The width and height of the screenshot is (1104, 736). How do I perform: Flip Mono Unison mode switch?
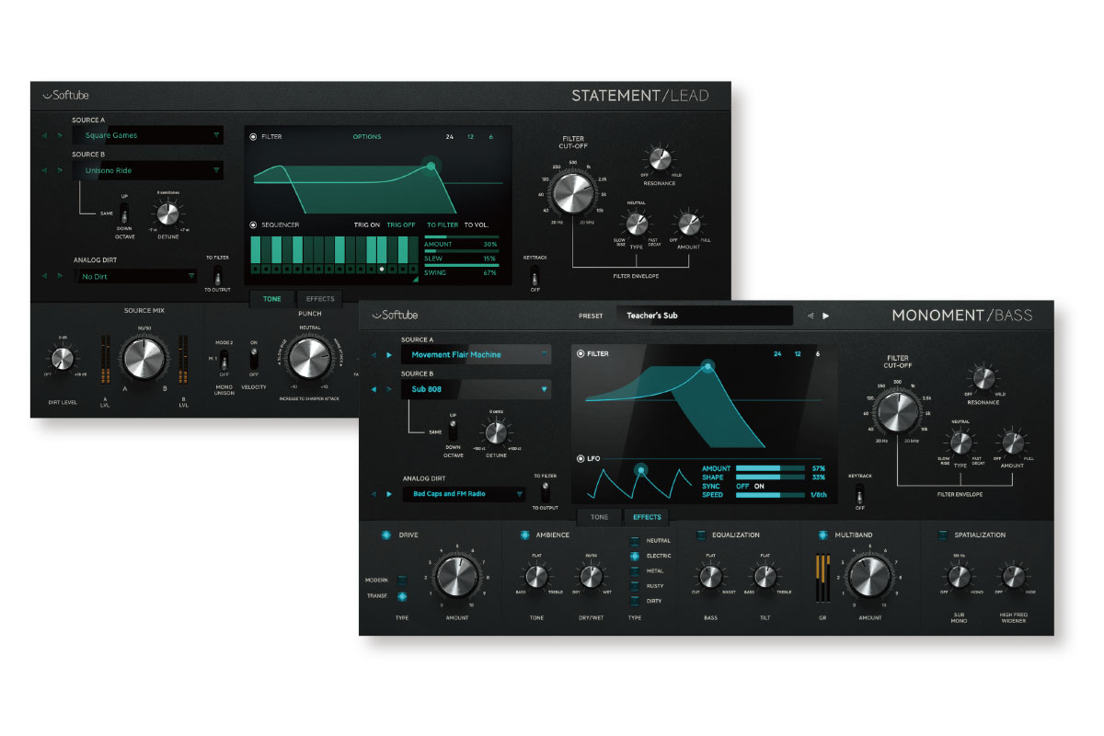pos(223,360)
